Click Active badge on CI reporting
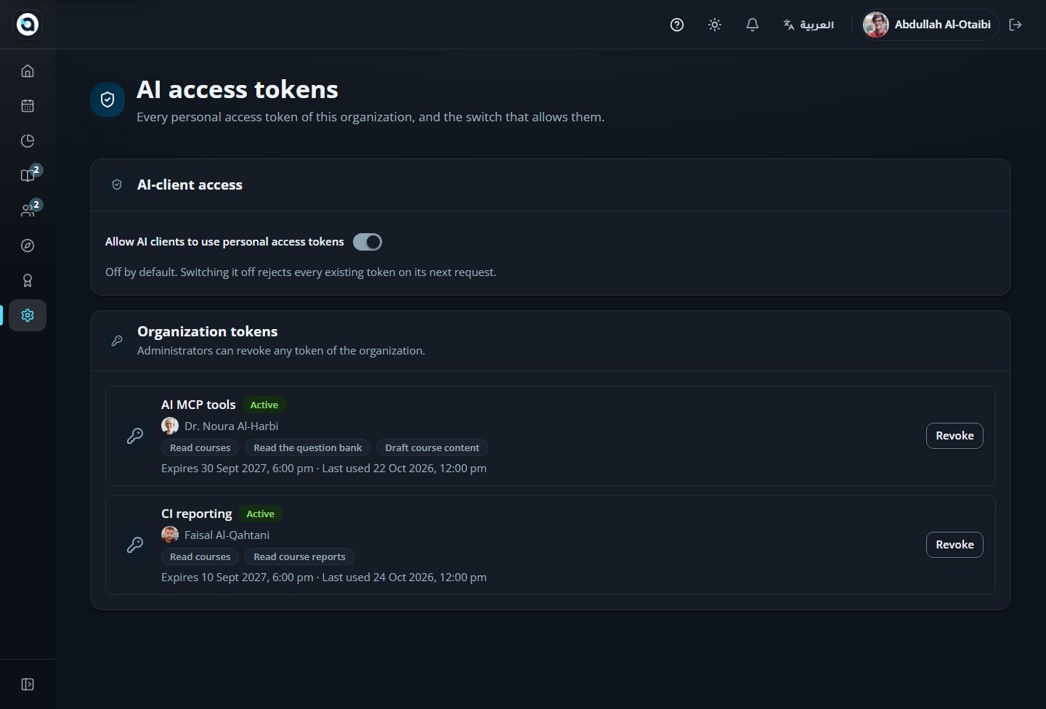Image resolution: width=1046 pixels, height=709 pixels. (x=260, y=514)
